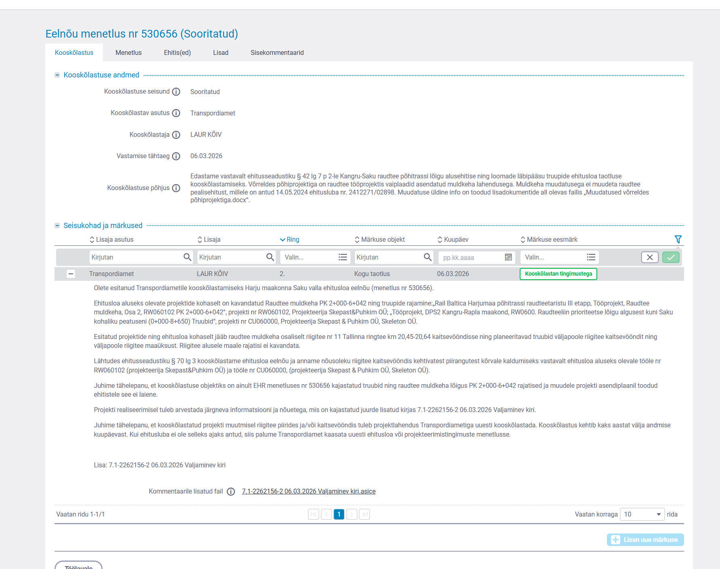Collapse the Transpordiamet row details
This screenshot has width=720, height=569.
[x=71, y=274]
